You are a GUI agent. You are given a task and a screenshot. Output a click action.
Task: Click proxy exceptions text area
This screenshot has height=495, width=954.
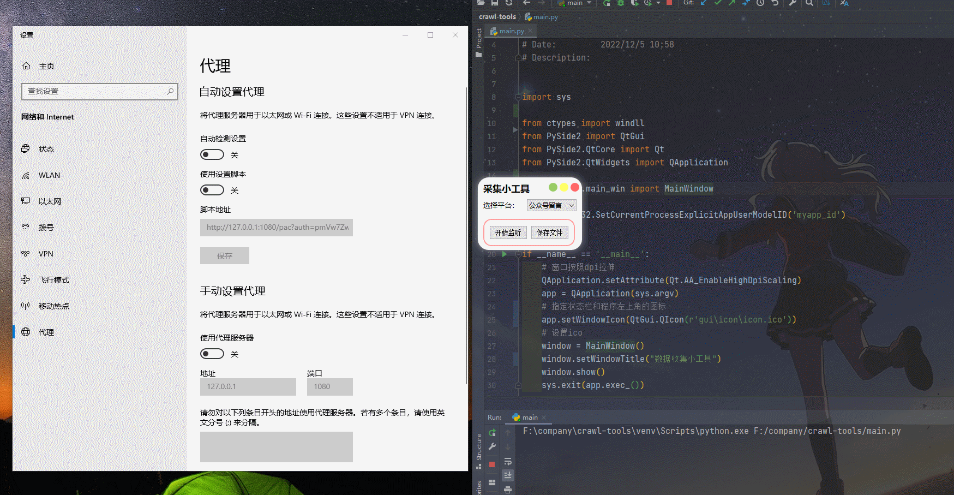[x=277, y=447]
